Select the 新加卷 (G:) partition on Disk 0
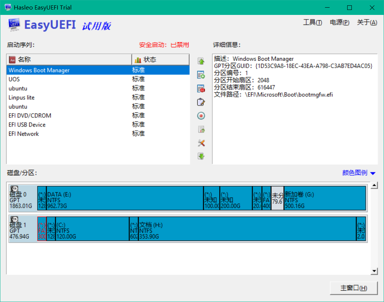 pos(325,198)
